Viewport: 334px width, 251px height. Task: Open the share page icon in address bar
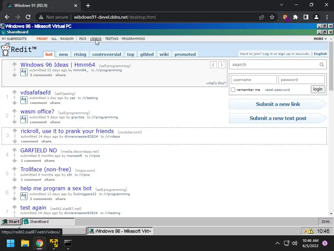(x=262, y=17)
